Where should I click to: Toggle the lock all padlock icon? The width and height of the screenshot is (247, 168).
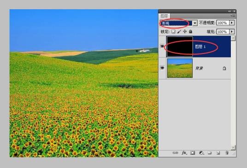click(190, 31)
